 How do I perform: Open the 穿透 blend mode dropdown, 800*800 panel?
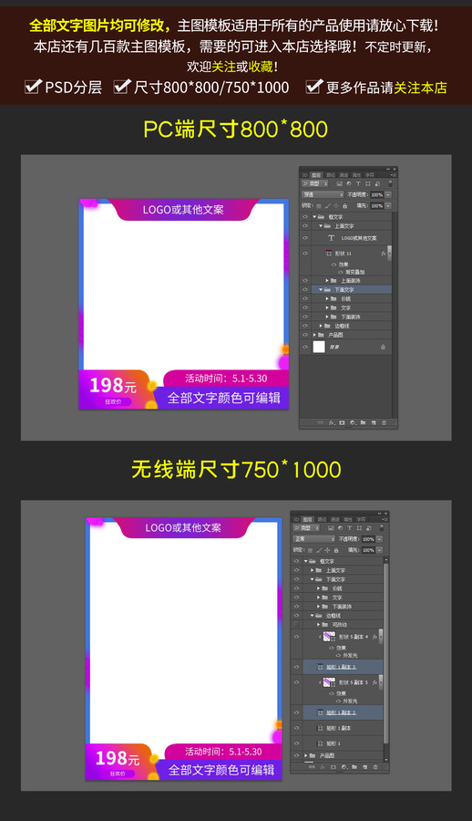[x=323, y=195]
